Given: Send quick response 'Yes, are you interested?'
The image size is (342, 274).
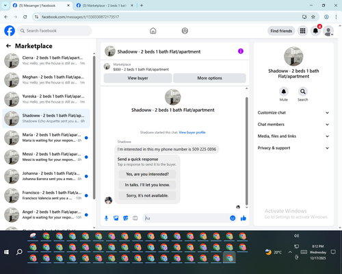Looking at the screenshot, I should point(147,174).
